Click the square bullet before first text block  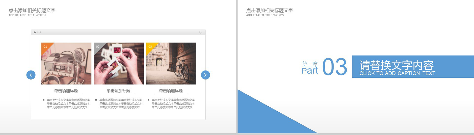pos(44,100)
